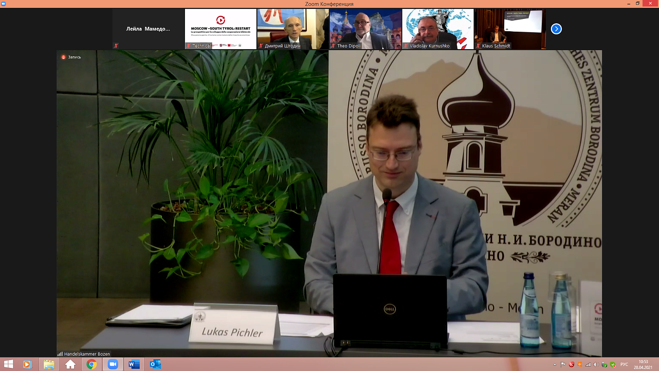659x371 pixels.
Task: Click the signal strength bars beside Handelskammer Bozen
Action: 60,354
